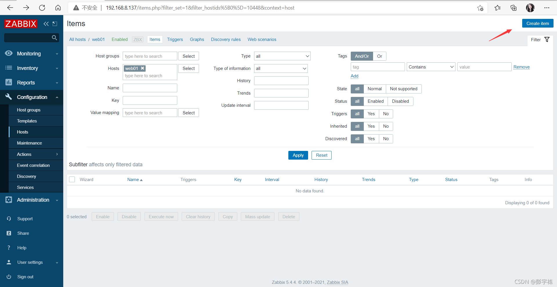Open the browser profile avatar
The image size is (557, 287).
tap(530, 8)
